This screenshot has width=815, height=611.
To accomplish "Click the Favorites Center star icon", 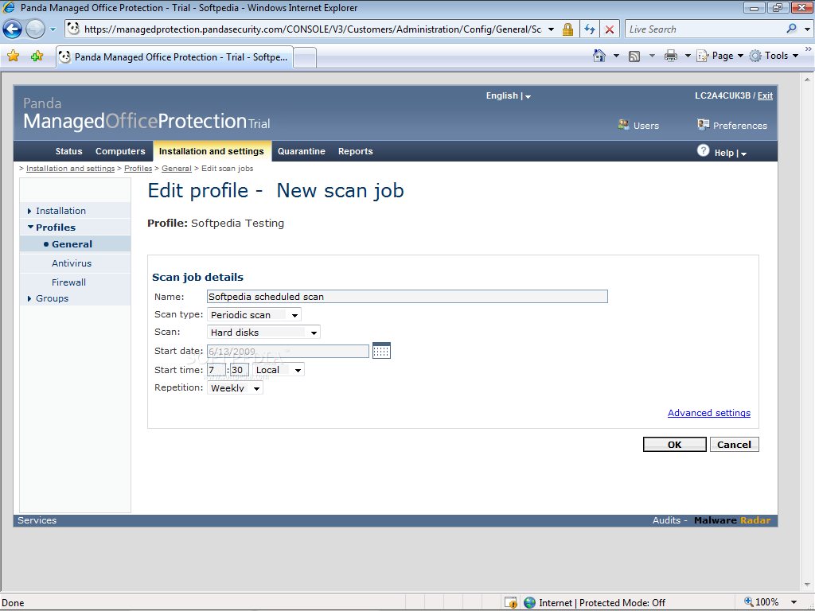I will (13, 56).
